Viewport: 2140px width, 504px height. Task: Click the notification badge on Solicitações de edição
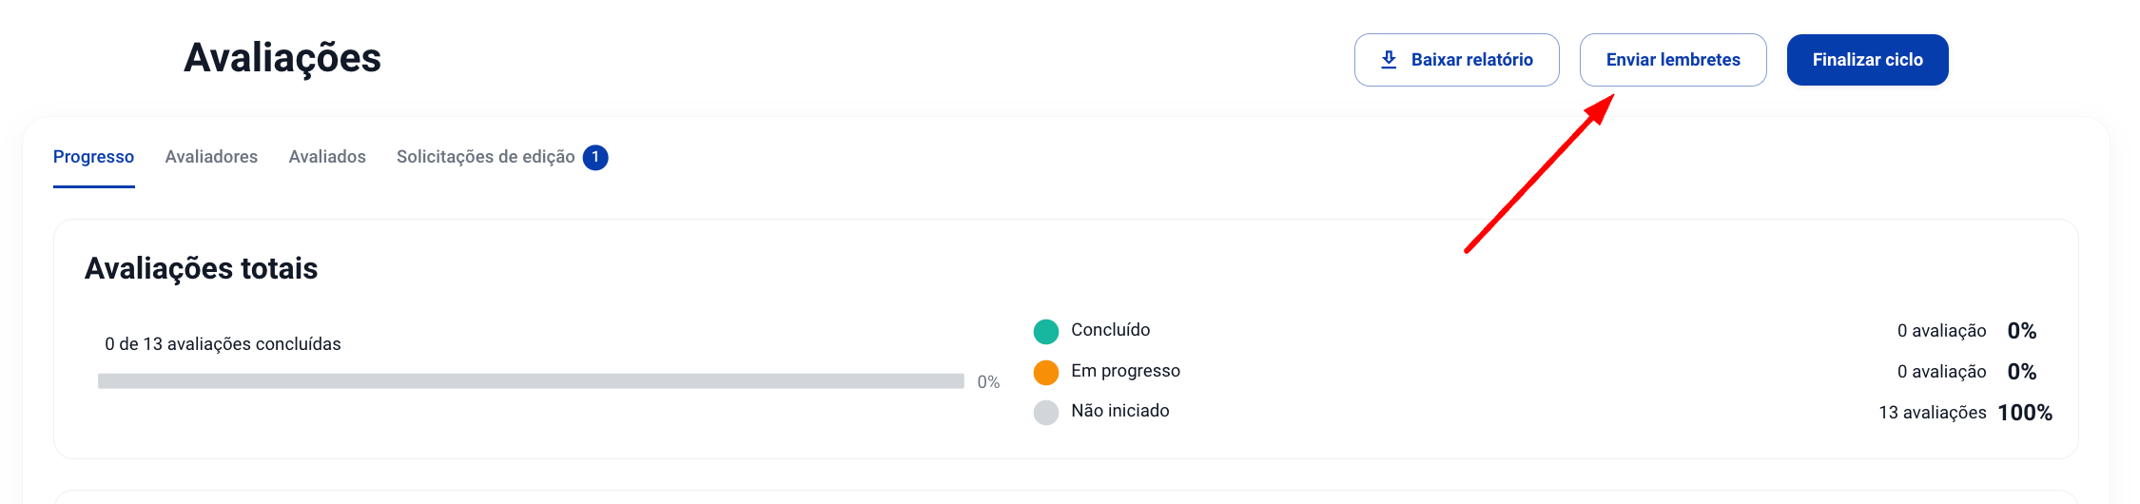point(595,157)
